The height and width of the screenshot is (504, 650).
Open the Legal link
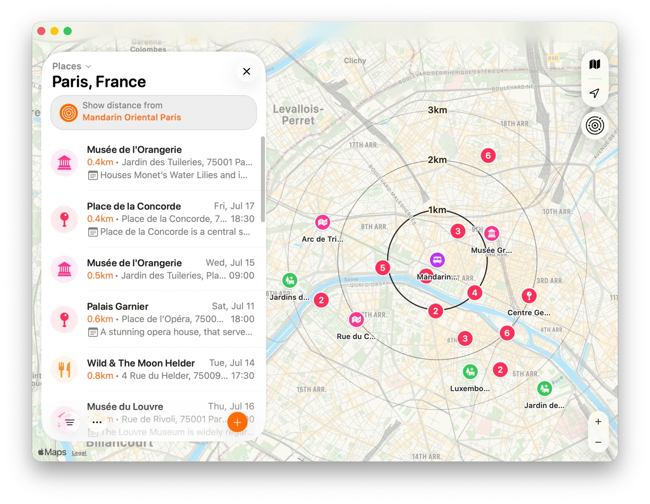point(79,453)
